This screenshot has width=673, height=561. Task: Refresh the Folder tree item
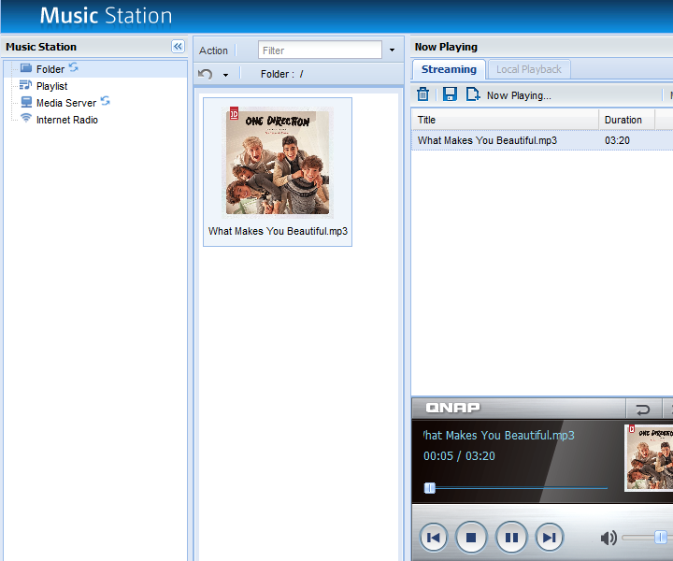[74, 68]
